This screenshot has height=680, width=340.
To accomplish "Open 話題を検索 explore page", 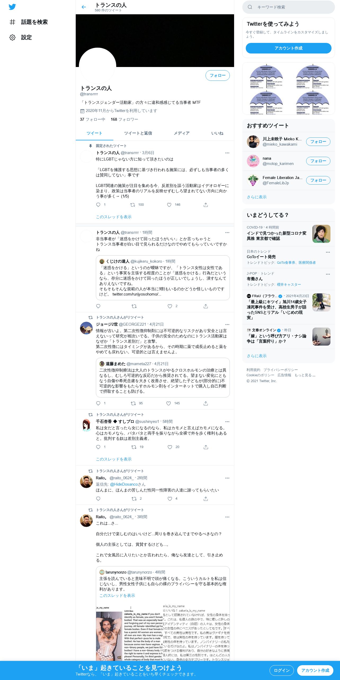I will coord(29,22).
